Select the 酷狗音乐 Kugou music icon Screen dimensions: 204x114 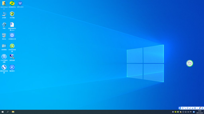coord(12,68)
